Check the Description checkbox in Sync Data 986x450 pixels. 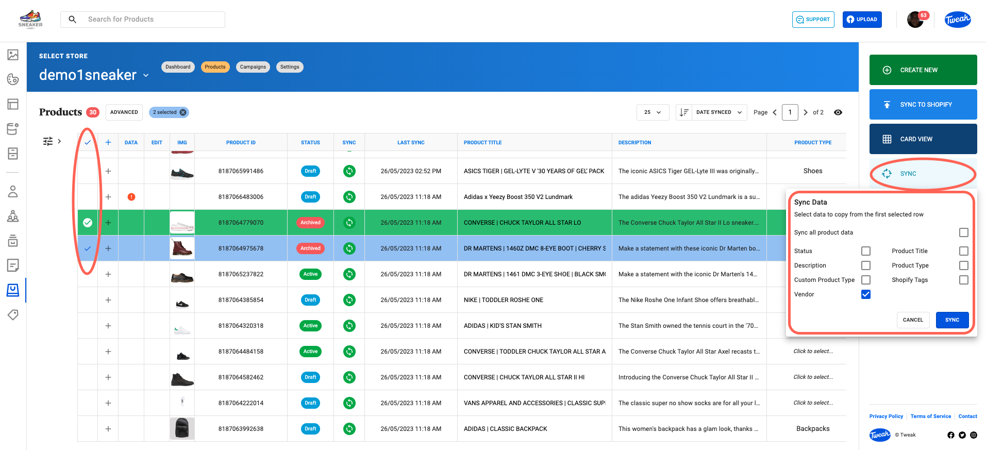pos(866,265)
